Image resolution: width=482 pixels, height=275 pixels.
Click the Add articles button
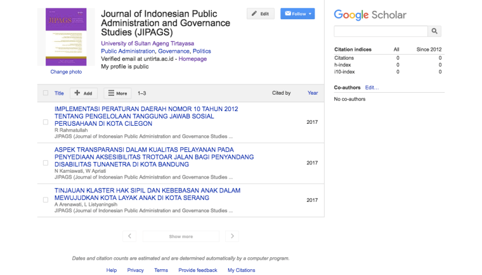pos(84,93)
